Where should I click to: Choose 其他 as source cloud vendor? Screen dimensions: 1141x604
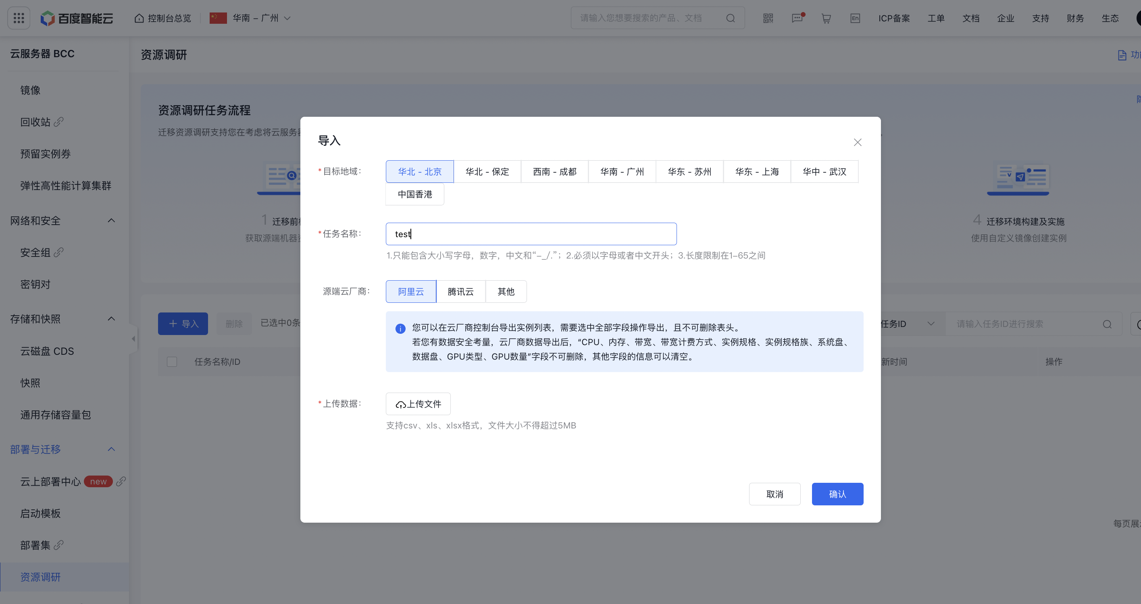point(506,292)
